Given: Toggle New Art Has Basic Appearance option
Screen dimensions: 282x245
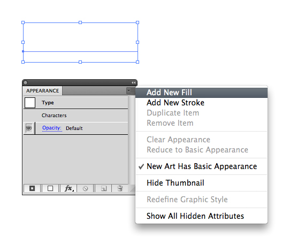Looking at the screenshot, I should click(x=202, y=166).
